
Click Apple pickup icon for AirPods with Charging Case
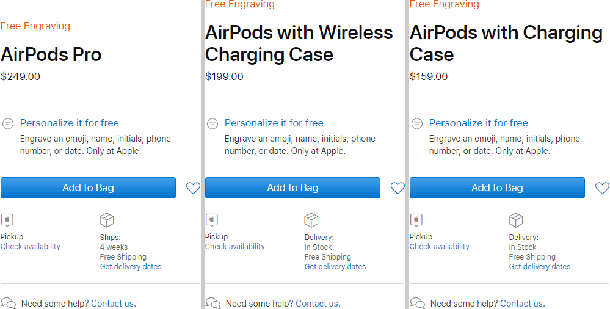[x=416, y=220]
